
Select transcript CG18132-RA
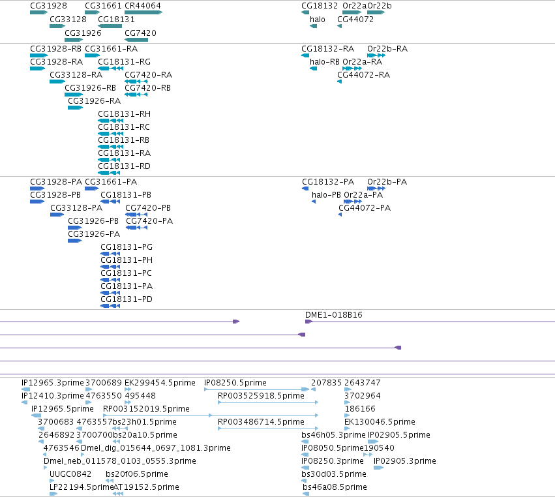[x=305, y=55]
